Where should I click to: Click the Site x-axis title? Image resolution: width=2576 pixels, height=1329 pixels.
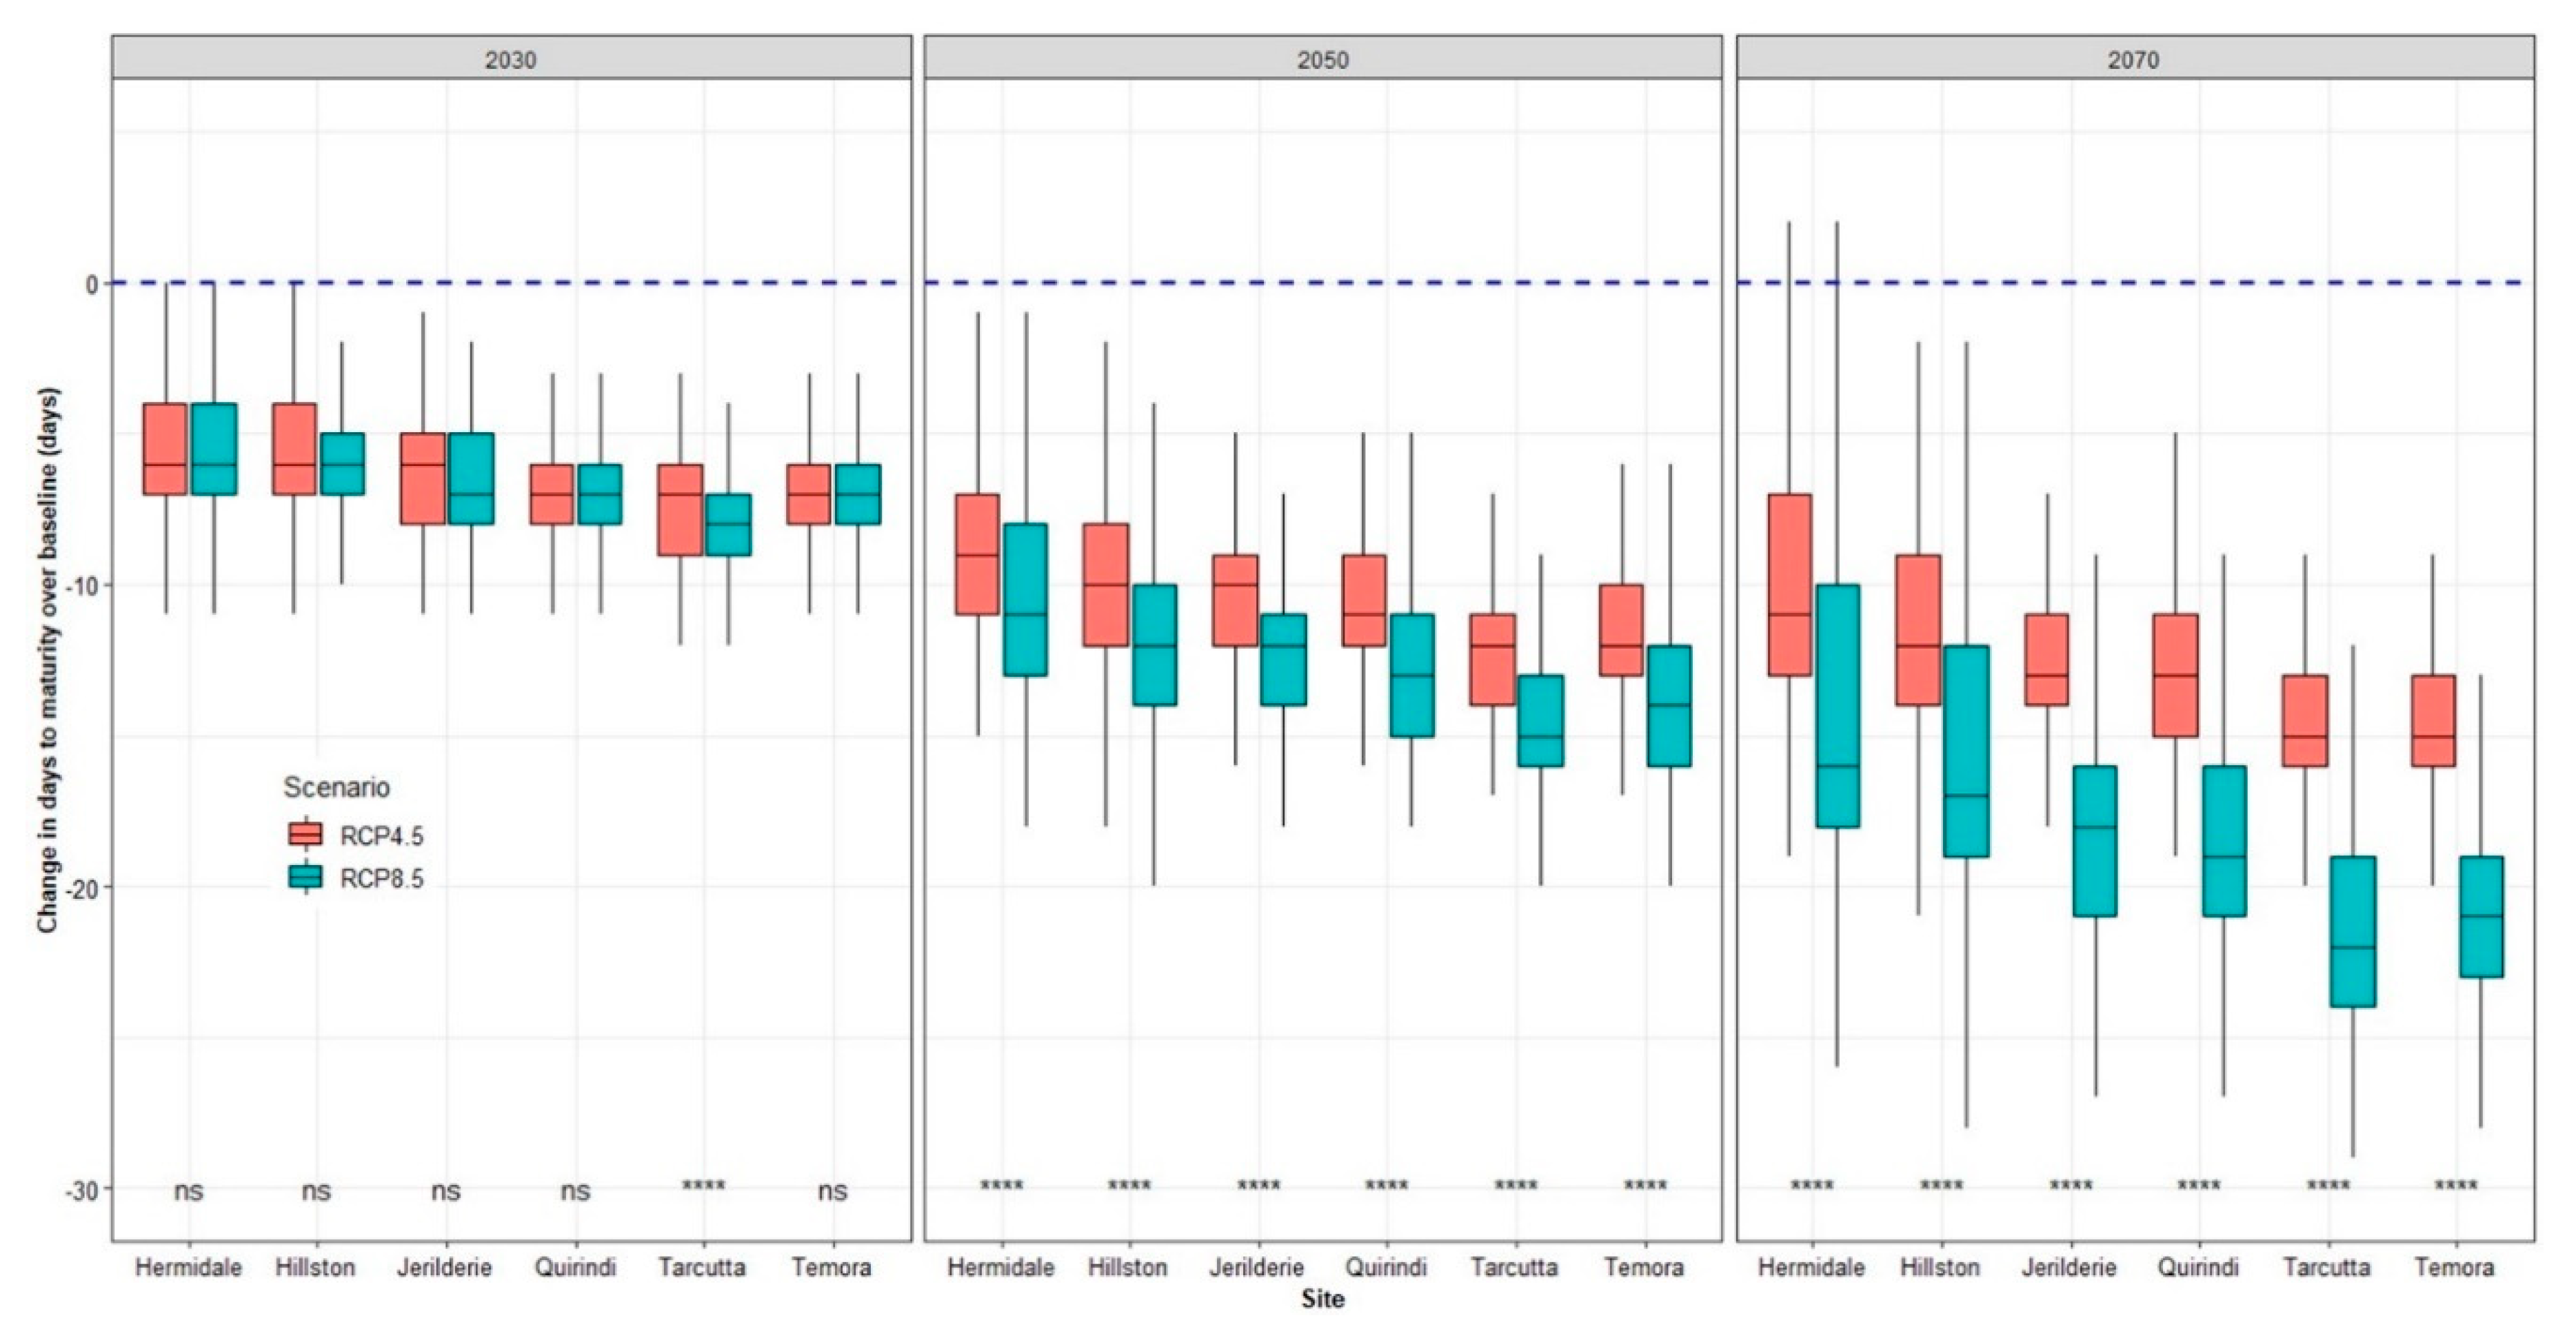(x=1322, y=1299)
